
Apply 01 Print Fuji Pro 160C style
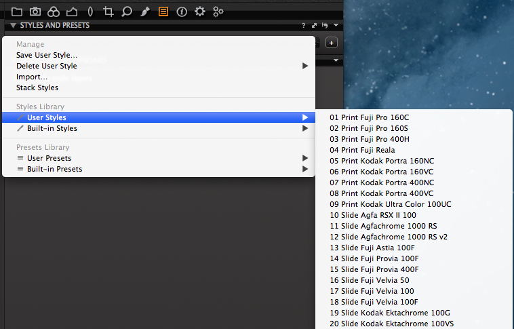tap(414, 117)
